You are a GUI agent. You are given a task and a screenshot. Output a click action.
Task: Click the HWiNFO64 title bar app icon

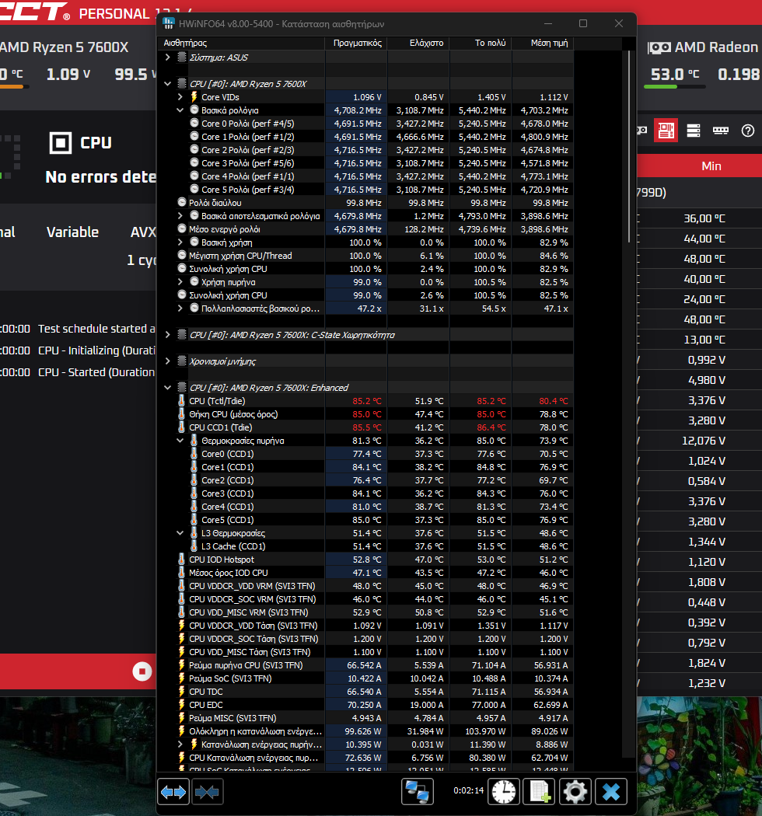tap(168, 23)
